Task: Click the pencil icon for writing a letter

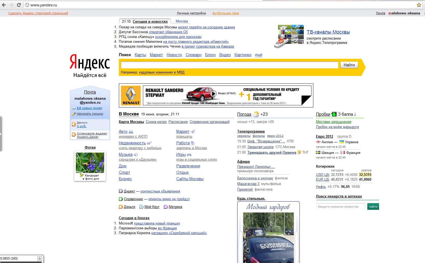Action: (74, 114)
